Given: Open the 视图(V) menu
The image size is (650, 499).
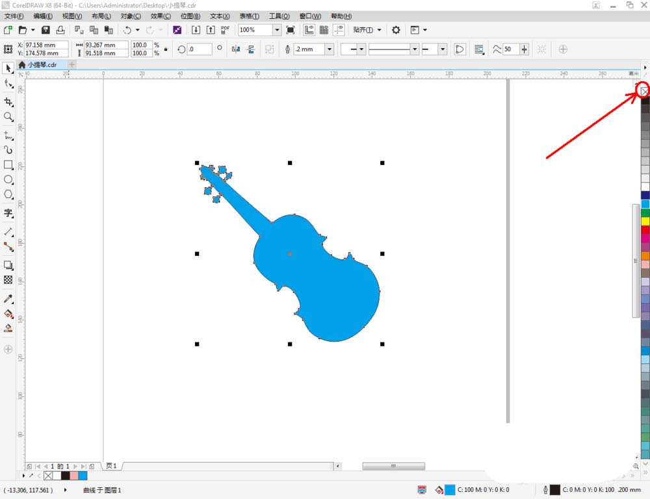Looking at the screenshot, I should pyautogui.click(x=72, y=16).
